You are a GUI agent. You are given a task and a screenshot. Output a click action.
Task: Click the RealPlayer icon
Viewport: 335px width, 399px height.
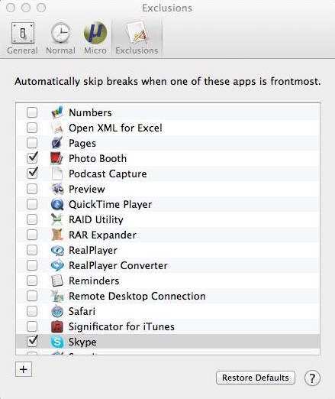pos(57,250)
